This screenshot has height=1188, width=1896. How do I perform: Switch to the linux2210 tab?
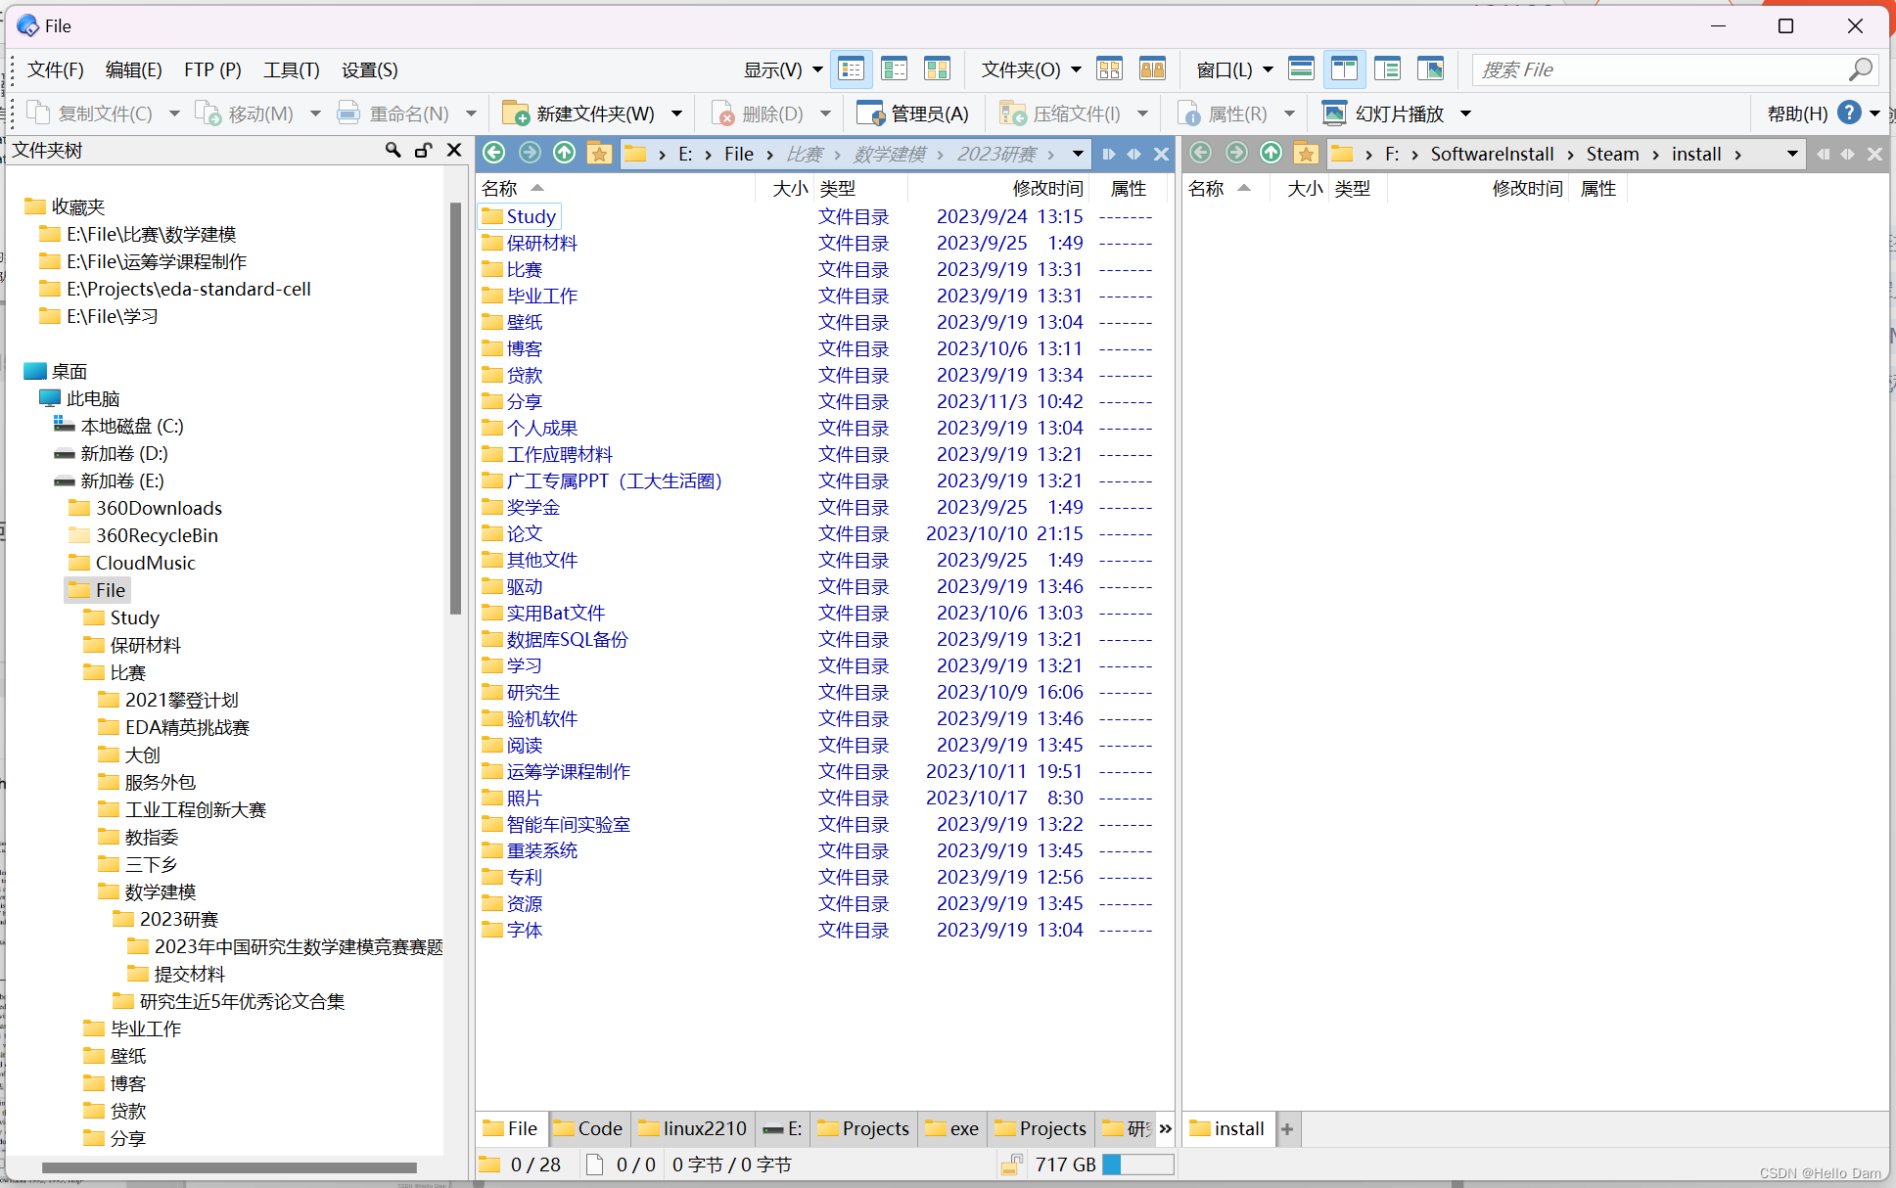[693, 1128]
